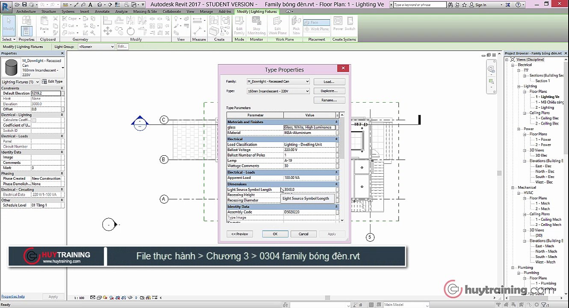Click the Load... button
Image resolution: width=569 pixels, height=308 pixels.
[x=329, y=81]
